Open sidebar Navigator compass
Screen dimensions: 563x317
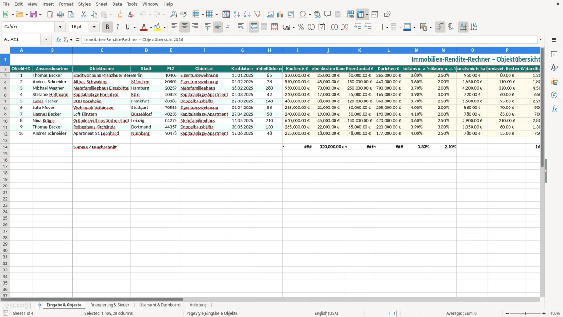554,95
